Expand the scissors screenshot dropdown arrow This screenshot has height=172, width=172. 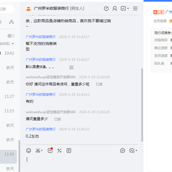[x=42, y=151]
